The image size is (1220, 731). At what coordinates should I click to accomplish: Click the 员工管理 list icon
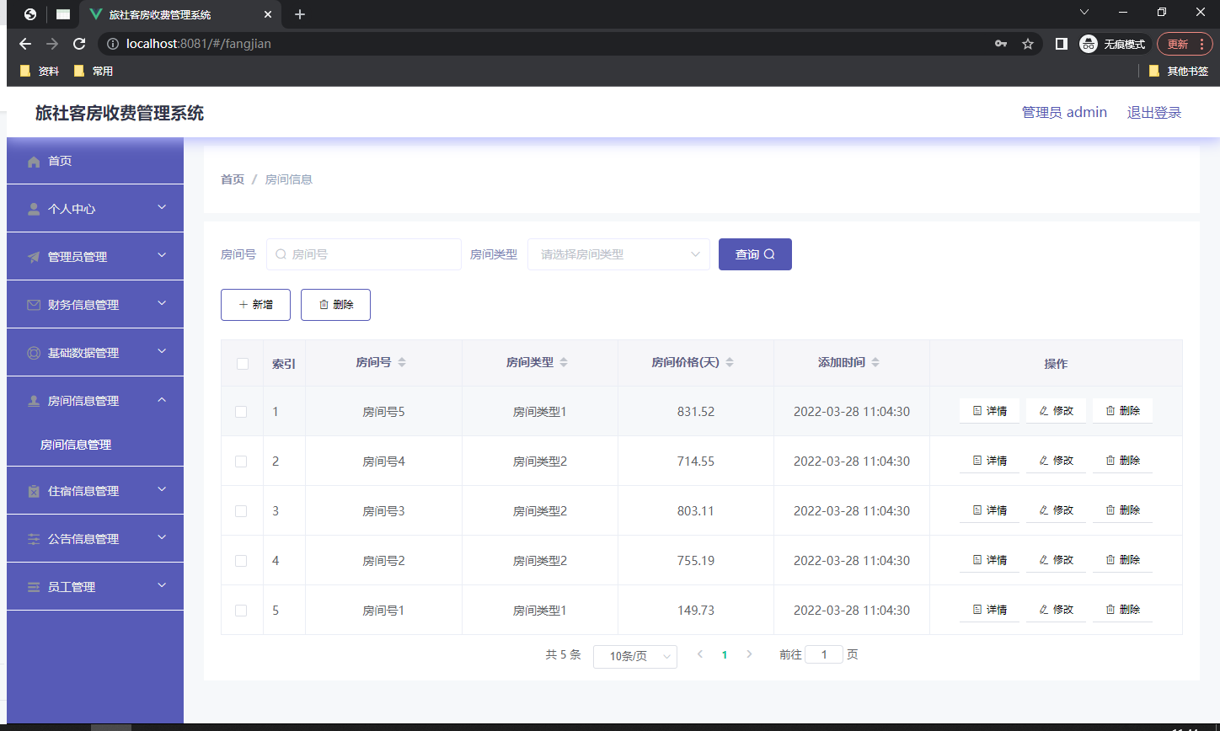[x=33, y=585]
